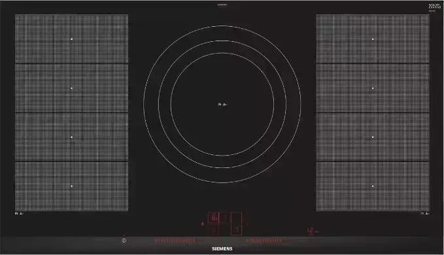The image size is (444, 255).
Task: Tap the second segment dot of left flex zone
Action: click(72, 88)
